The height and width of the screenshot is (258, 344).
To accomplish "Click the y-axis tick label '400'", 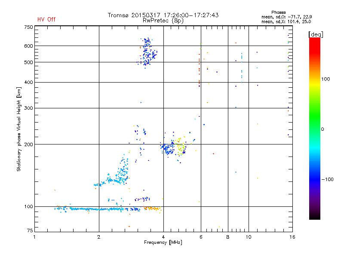I will [29, 82].
